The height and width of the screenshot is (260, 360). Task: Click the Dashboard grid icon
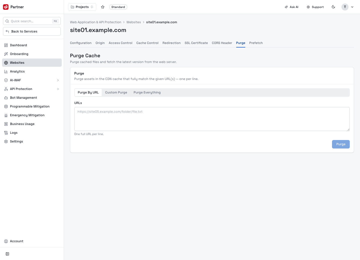click(x=6, y=45)
